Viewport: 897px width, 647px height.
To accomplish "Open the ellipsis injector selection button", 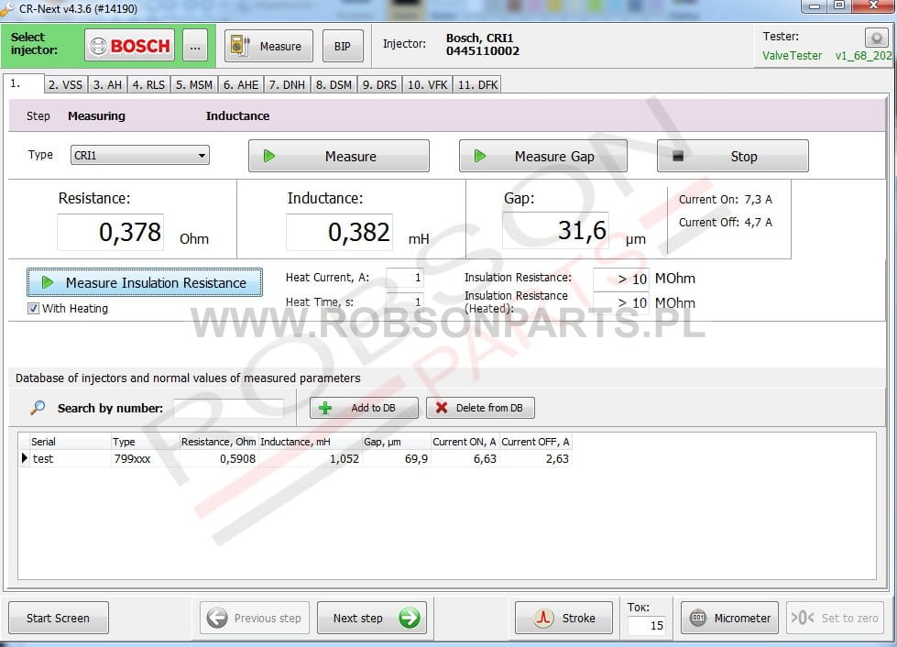I will [194, 46].
